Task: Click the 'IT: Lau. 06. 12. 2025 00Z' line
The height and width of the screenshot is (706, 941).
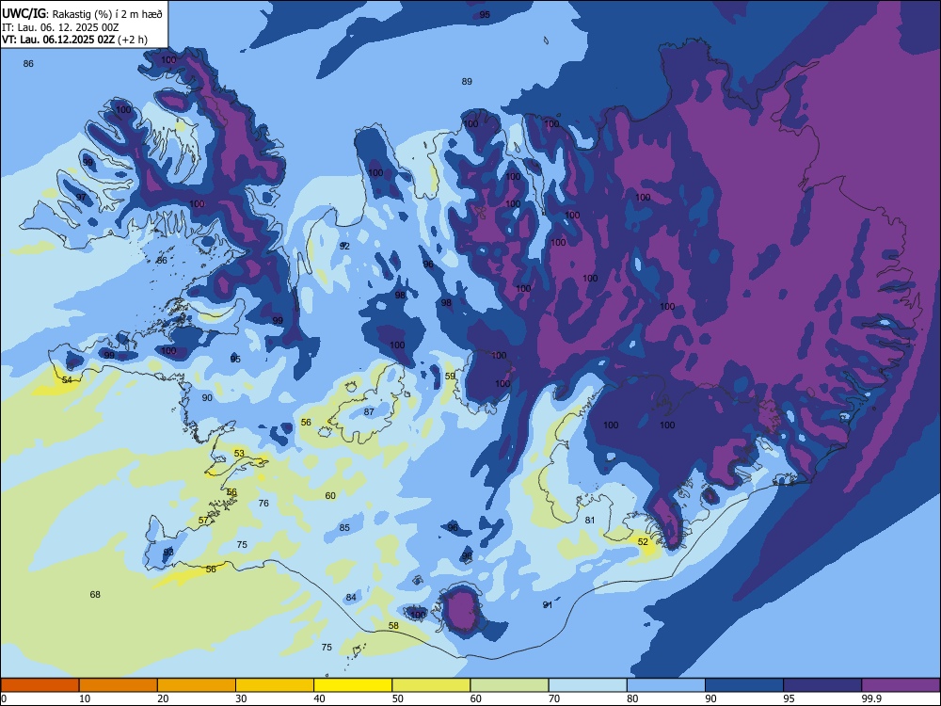Action: coord(60,27)
